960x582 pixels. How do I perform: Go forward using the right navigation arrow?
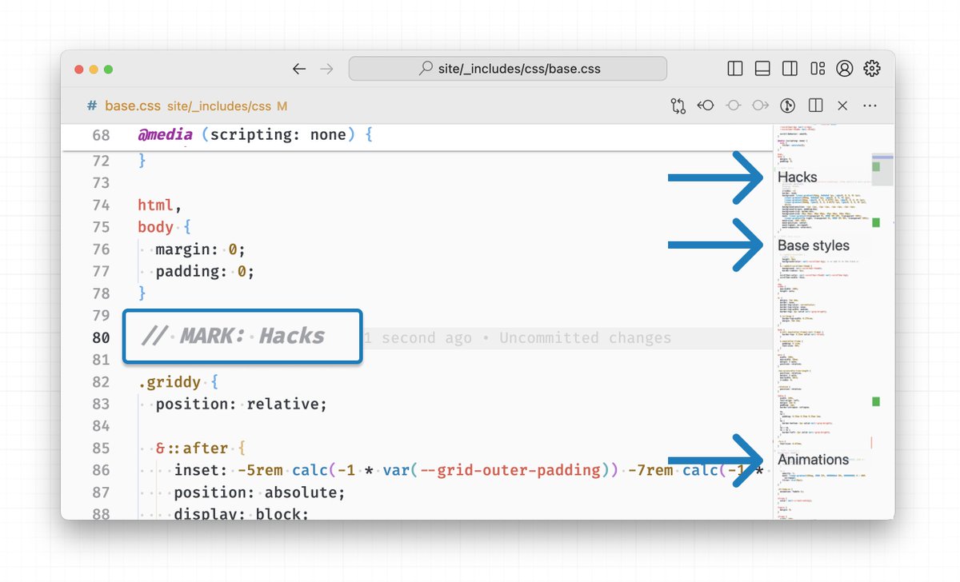[326, 69]
